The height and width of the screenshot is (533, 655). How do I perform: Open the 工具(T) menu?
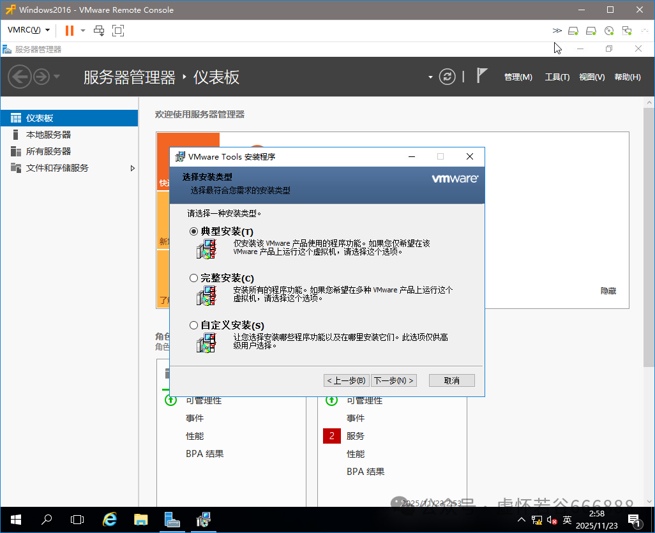click(x=557, y=77)
